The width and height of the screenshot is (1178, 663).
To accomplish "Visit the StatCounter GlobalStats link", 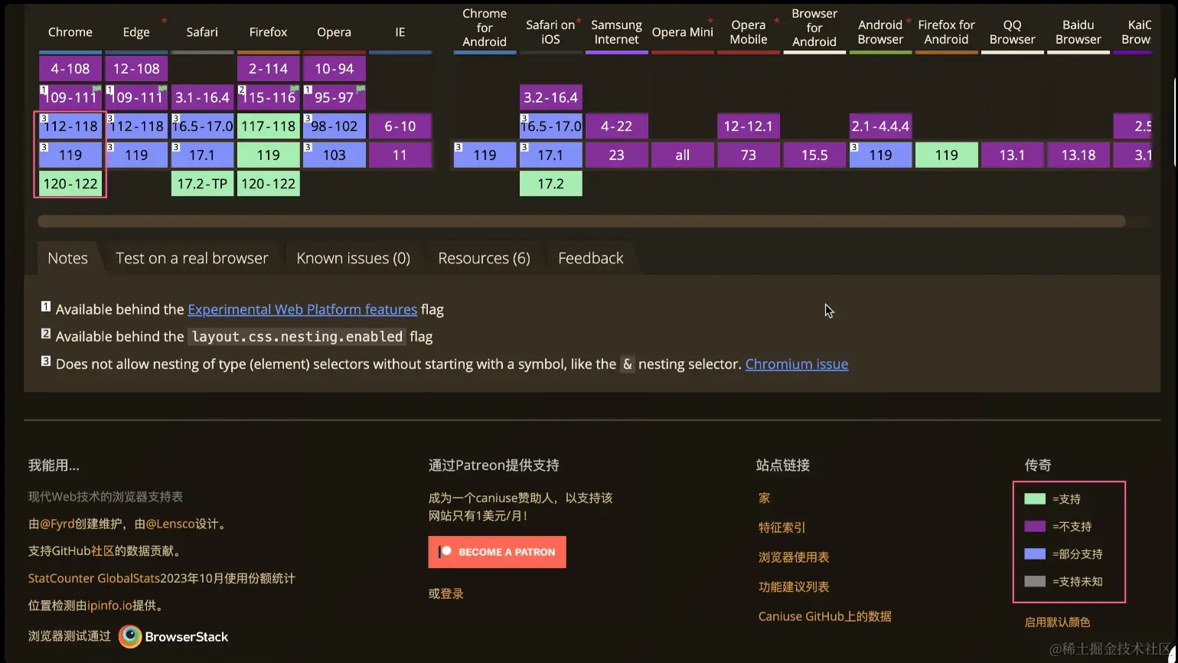I will coord(94,578).
